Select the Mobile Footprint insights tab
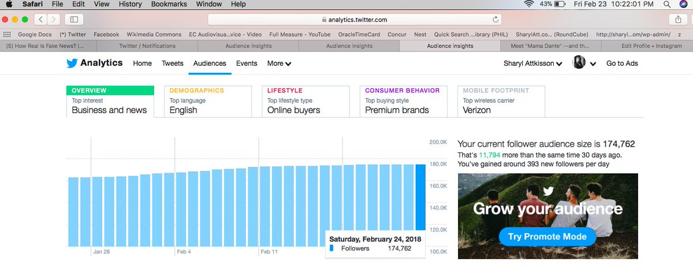 tap(501, 101)
